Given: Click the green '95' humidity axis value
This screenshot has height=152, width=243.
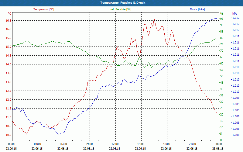Looking at the screenshot, I should coord(222,19).
